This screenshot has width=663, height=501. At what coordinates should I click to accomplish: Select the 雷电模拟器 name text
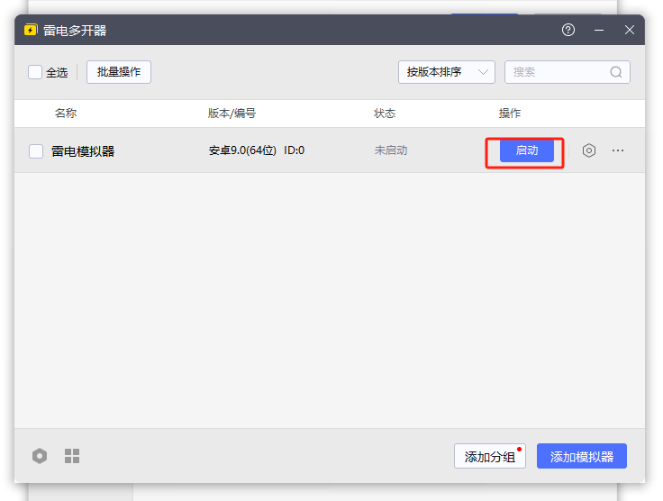point(83,151)
